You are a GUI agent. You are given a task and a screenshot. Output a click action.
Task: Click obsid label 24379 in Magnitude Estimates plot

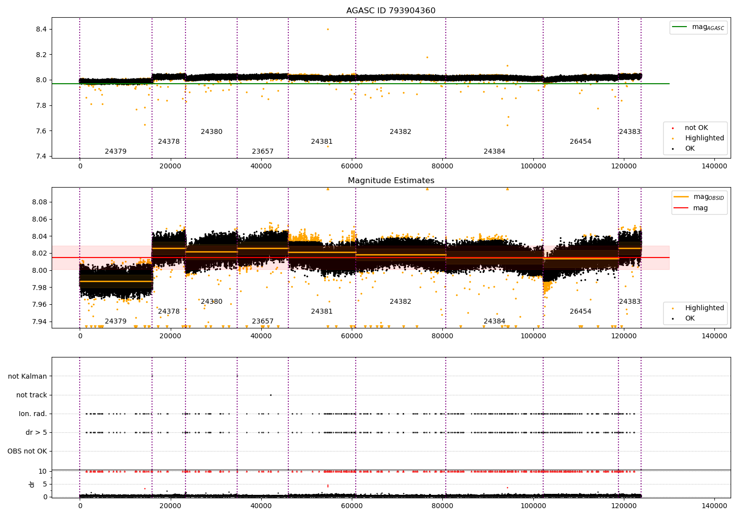point(116,321)
